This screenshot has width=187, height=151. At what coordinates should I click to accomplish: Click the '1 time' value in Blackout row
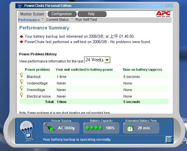point(61,77)
